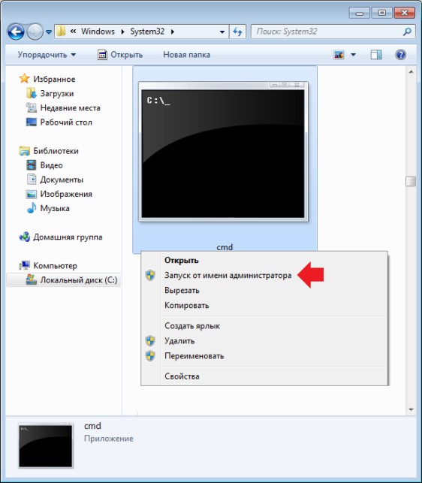
Task: Open address bar history dropdown
Action: 222,32
